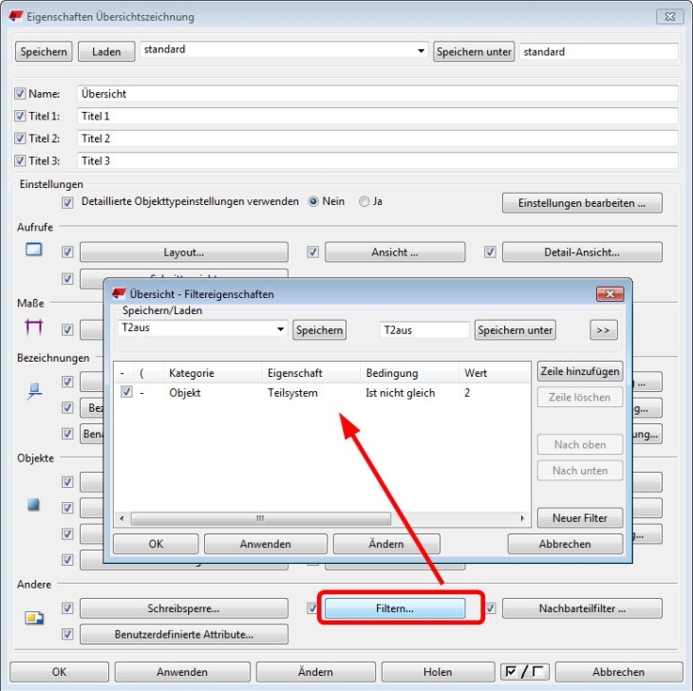Toggle the Titel 3 checkbox
693x691 pixels.
pos(20,160)
